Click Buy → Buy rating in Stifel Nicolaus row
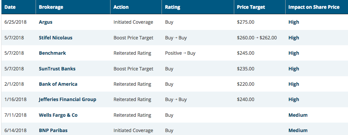The height and width of the screenshot is (135, 348). click(x=176, y=38)
